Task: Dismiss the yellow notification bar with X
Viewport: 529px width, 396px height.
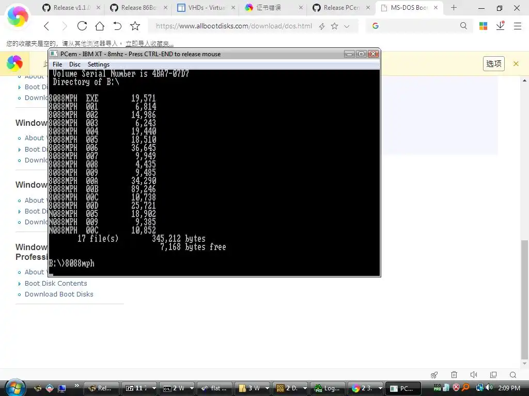Action: [x=516, y=63]
